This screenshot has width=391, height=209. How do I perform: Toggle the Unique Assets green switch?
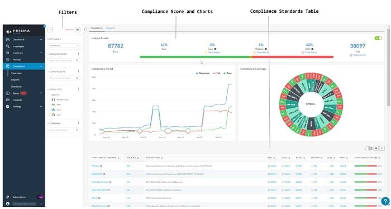click(x=378, y=38)
